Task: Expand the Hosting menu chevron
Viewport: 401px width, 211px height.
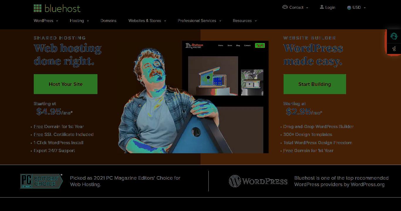Action: (x=88, y=21)
